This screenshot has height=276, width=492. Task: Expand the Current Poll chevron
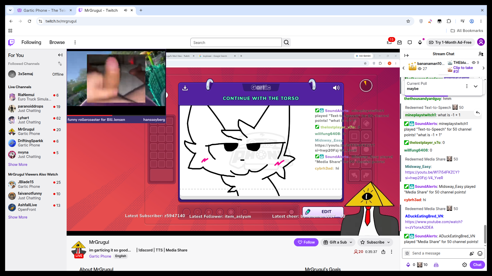476,86
